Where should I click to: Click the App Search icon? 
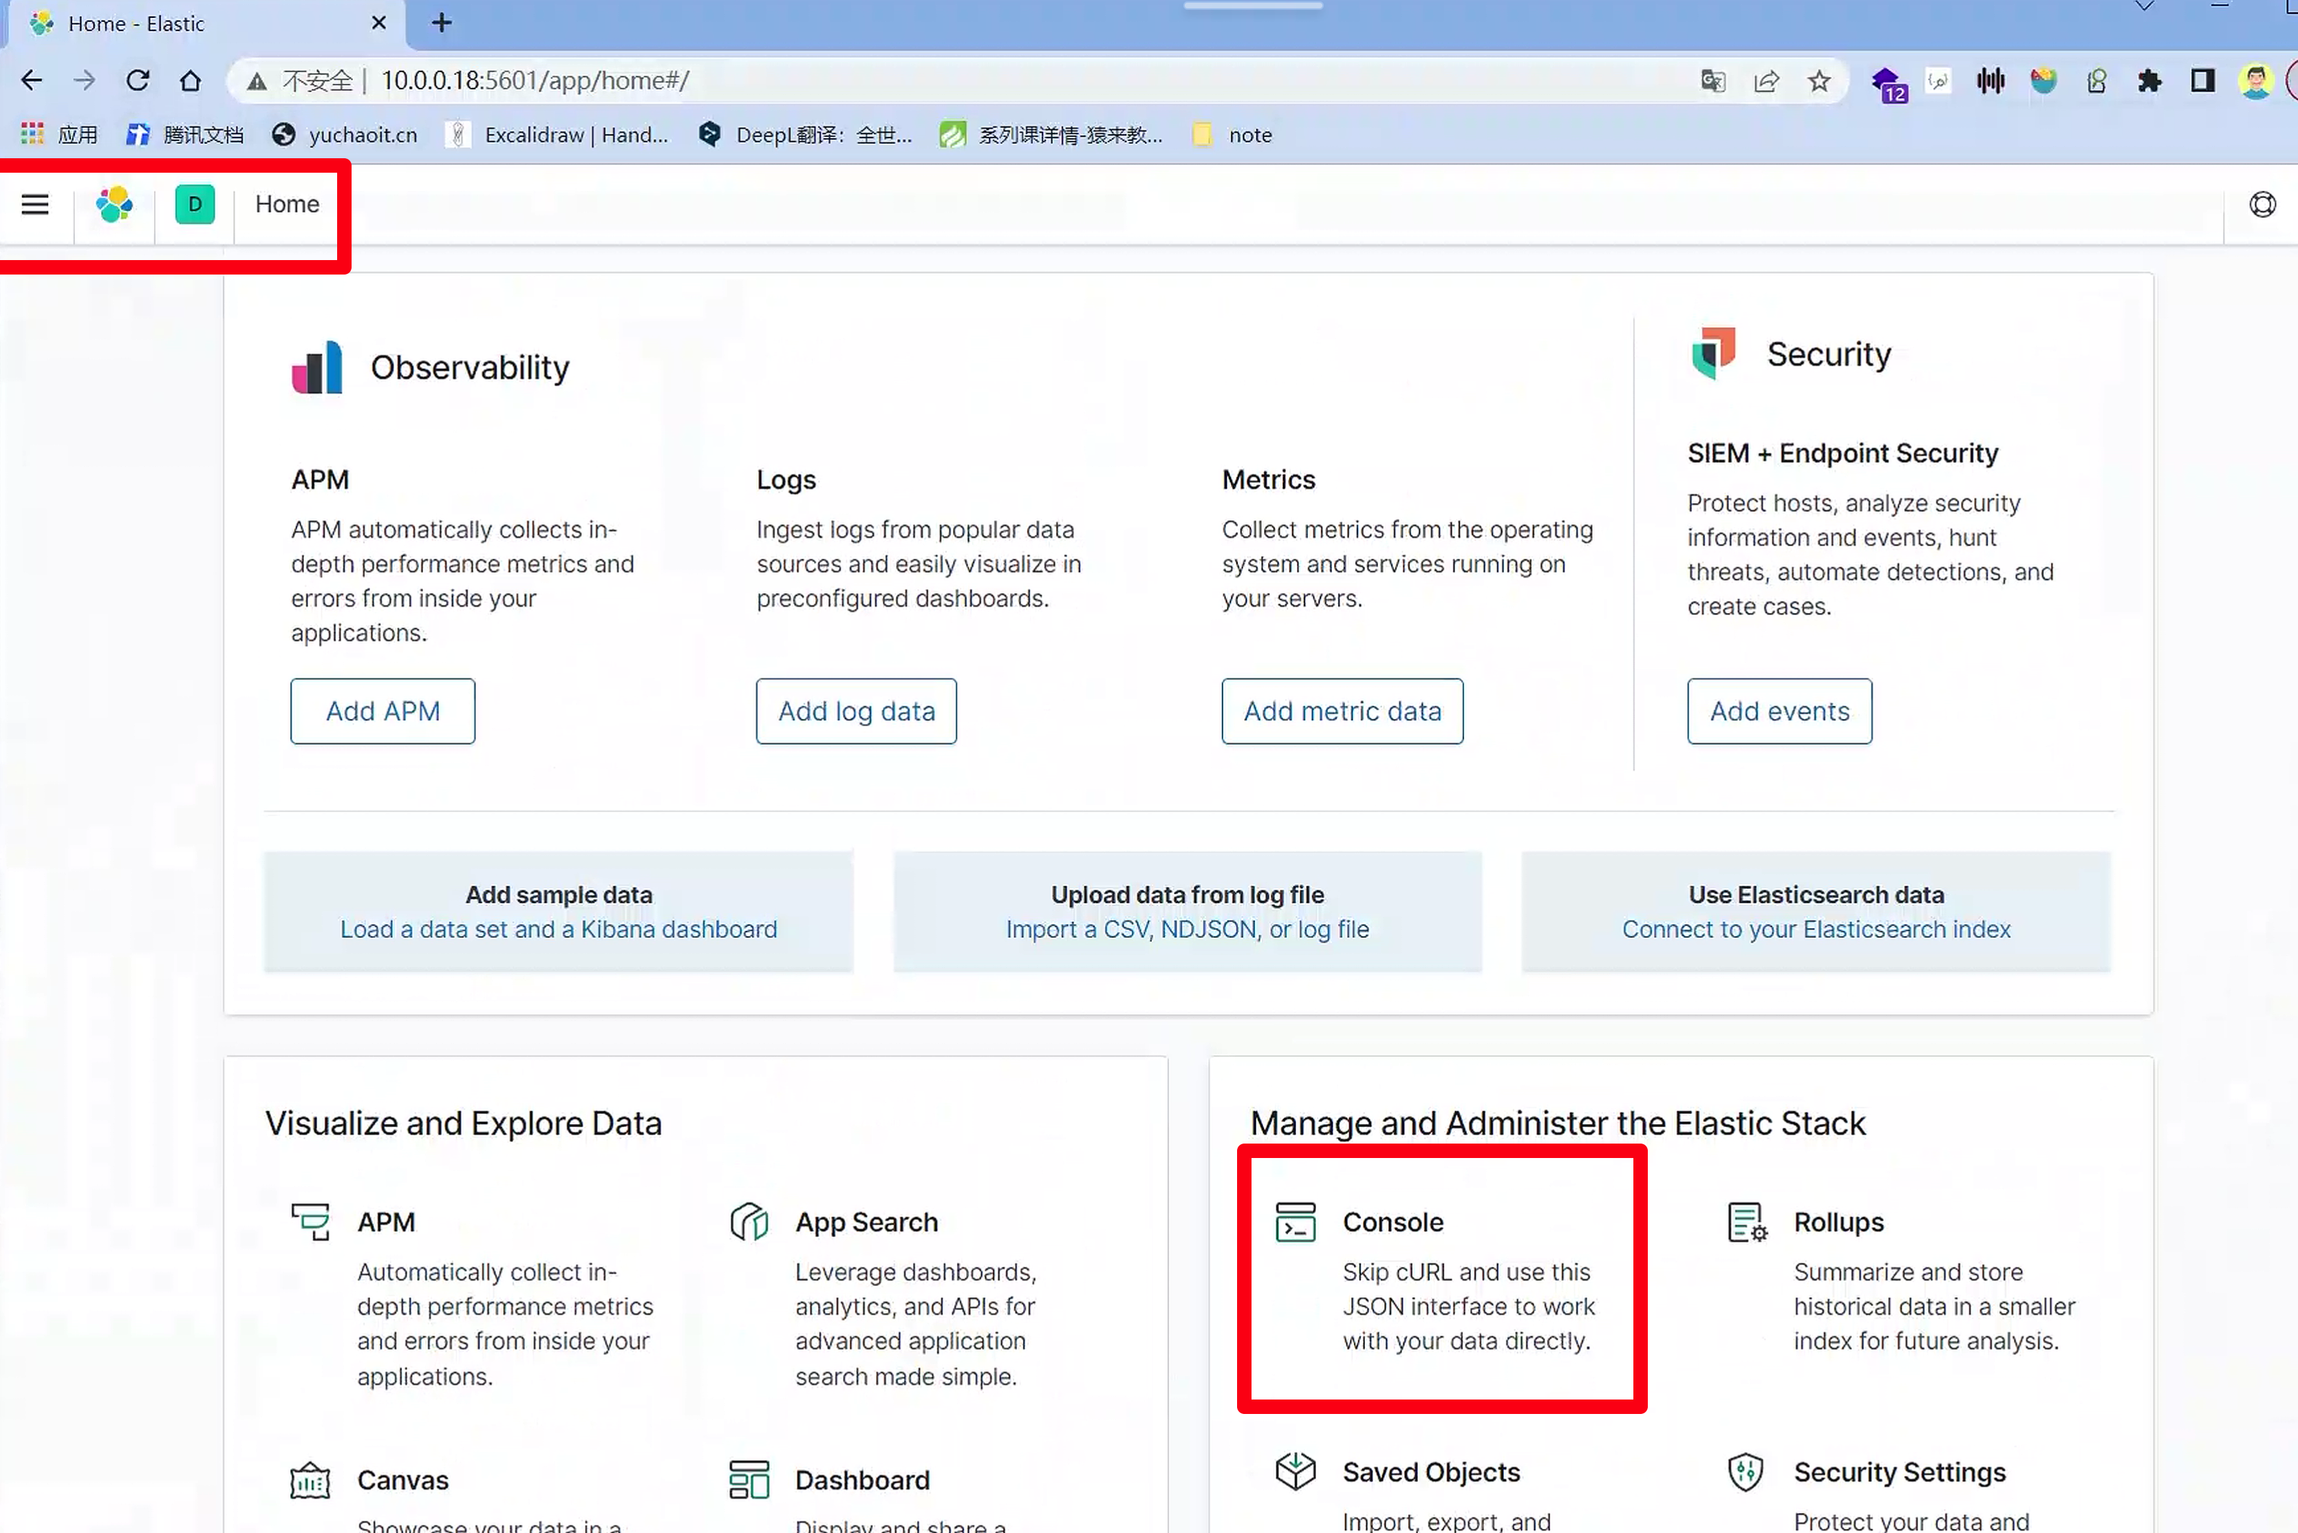749,1222
